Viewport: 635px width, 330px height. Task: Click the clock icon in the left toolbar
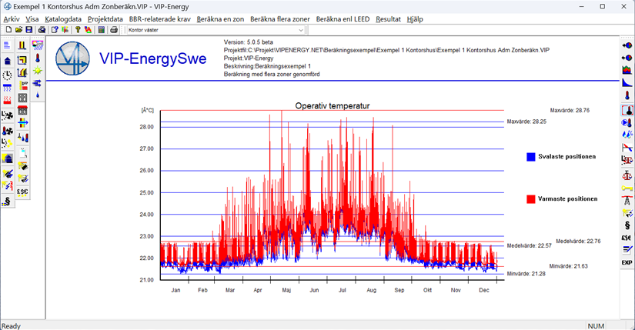(8, 75)
